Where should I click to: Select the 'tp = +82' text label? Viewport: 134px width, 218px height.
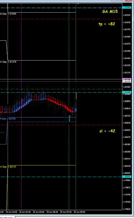point(107,24)
